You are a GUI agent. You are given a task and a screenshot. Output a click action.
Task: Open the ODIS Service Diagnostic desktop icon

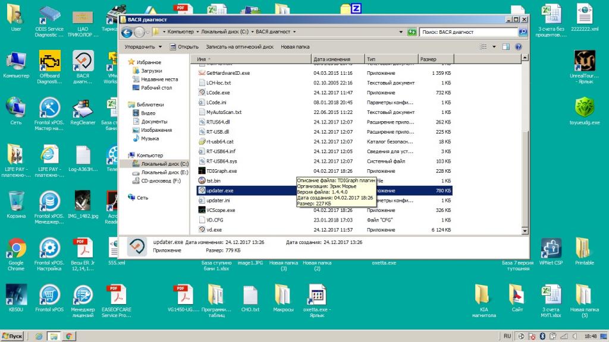49,22
